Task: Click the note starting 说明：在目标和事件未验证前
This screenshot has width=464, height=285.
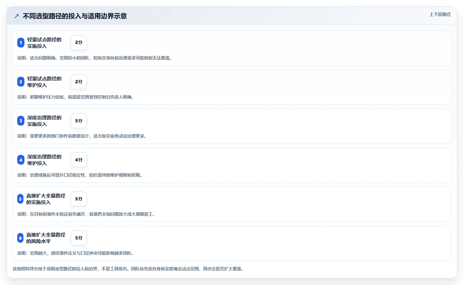Action: click(x=87, y=214)
